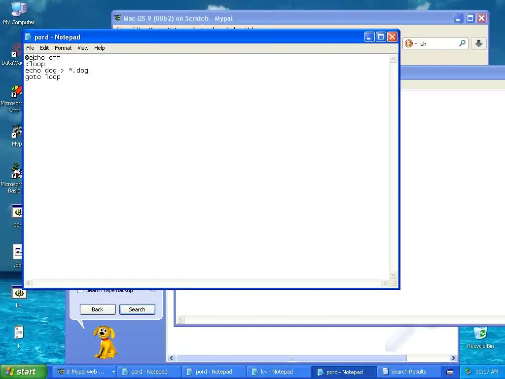Open the DuckDuckGo search engine selector in Mypal
The height and width of the screenshot is (379, 505).
[411, 43]
